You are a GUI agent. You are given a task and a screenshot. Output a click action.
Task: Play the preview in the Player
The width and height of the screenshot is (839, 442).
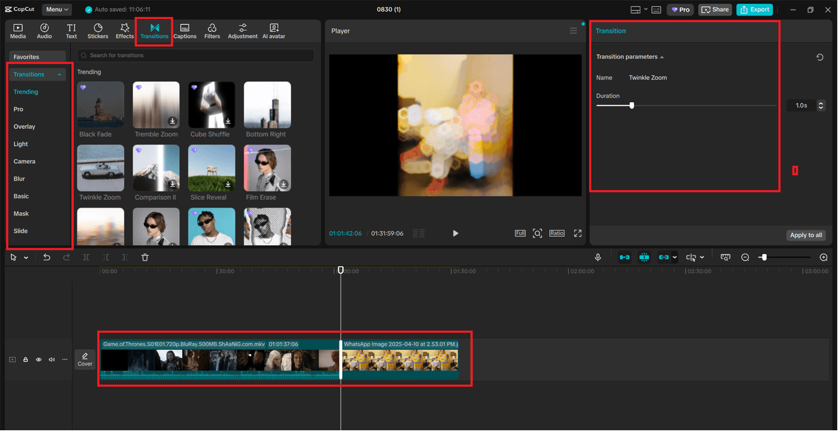456,233
